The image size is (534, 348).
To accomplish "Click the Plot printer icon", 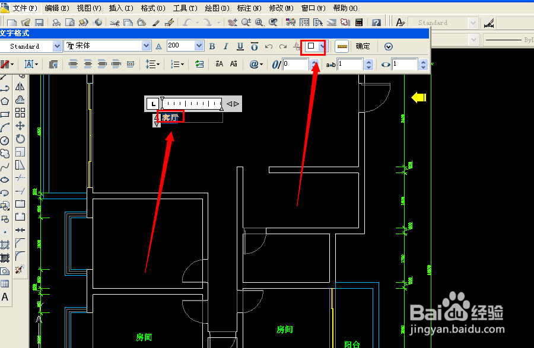I will [x=56, y=23].
